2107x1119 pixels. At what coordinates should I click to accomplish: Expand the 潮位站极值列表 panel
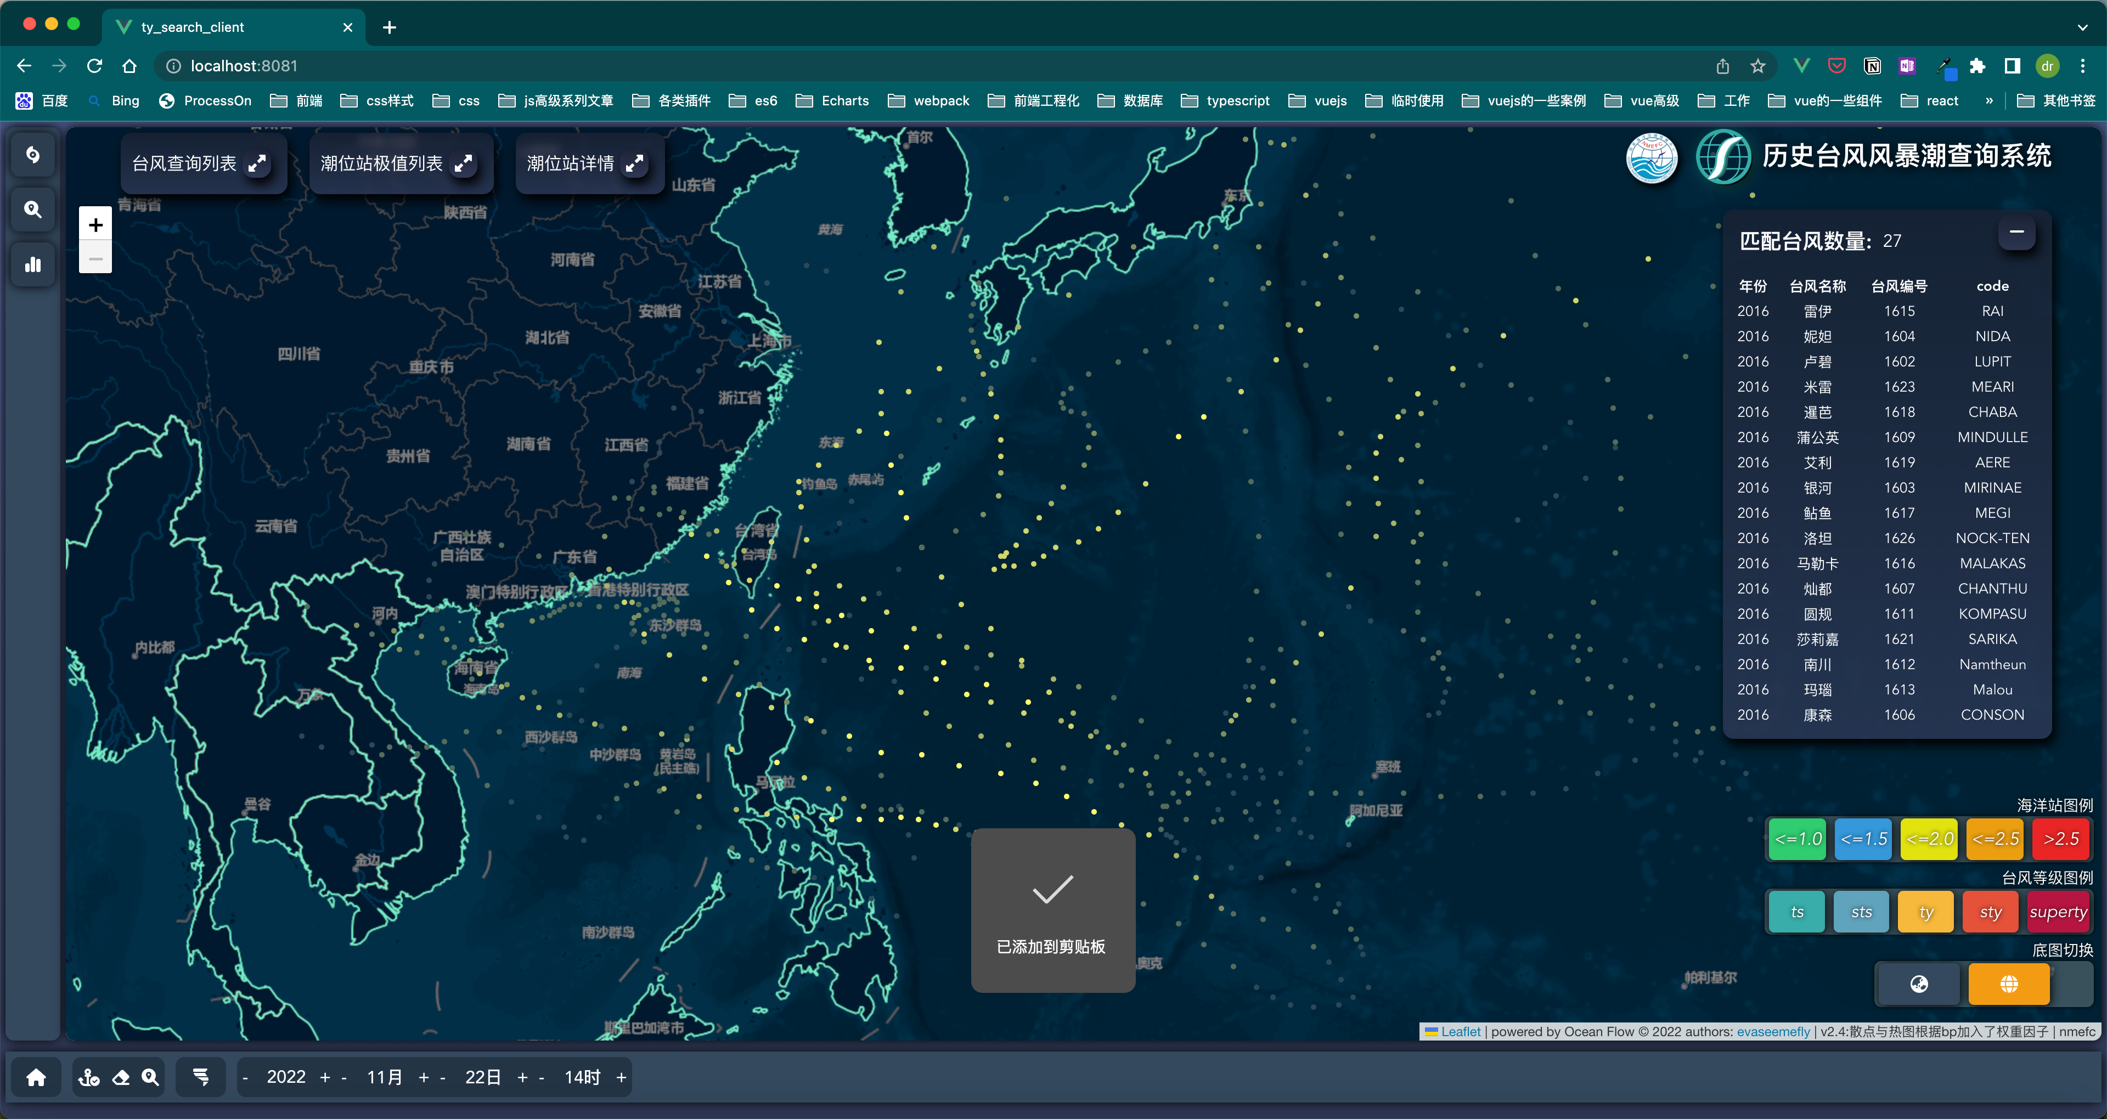tap(464, 163)
